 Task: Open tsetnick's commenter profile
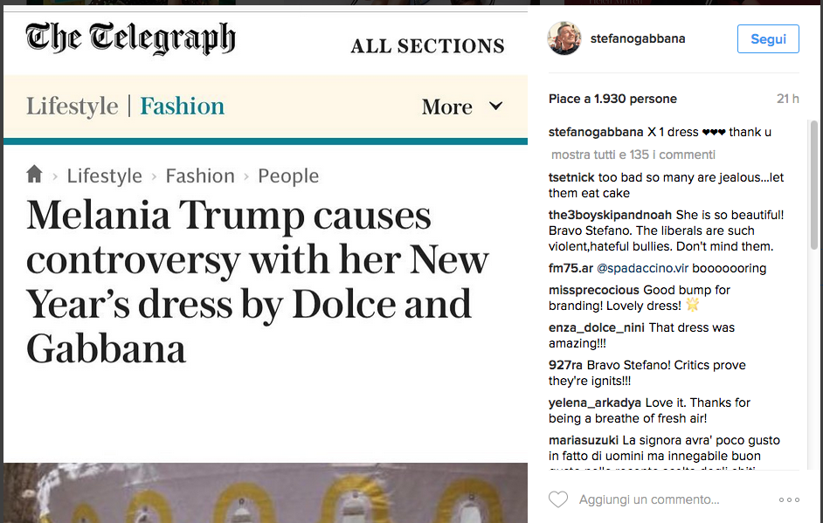click(x=572, y=177)
